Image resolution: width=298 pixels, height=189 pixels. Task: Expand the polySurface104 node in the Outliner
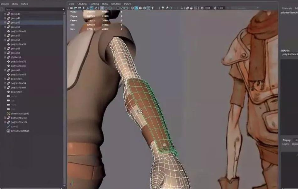click(x=5, y=122)
